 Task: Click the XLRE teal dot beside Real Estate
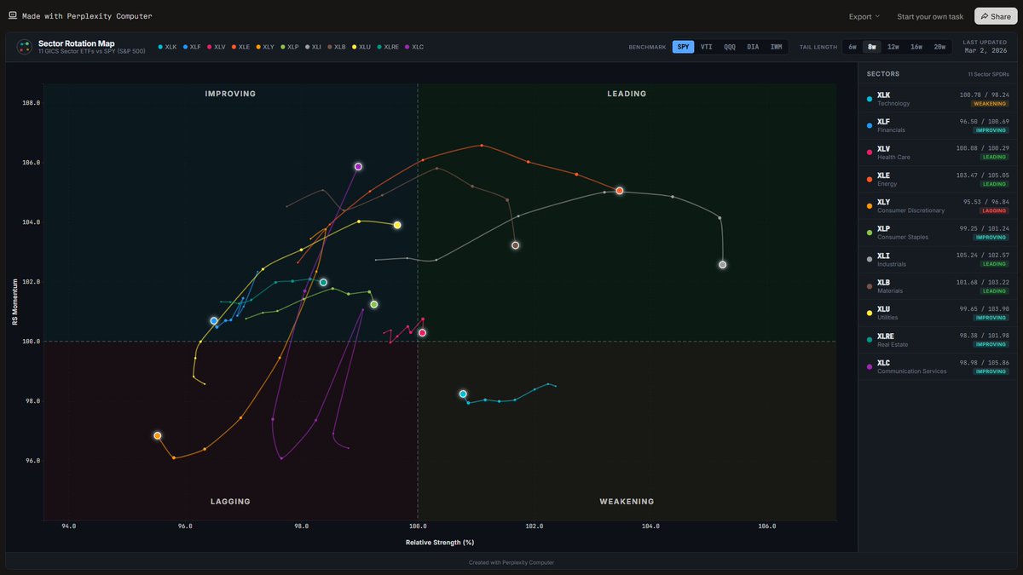coord(869,339)
